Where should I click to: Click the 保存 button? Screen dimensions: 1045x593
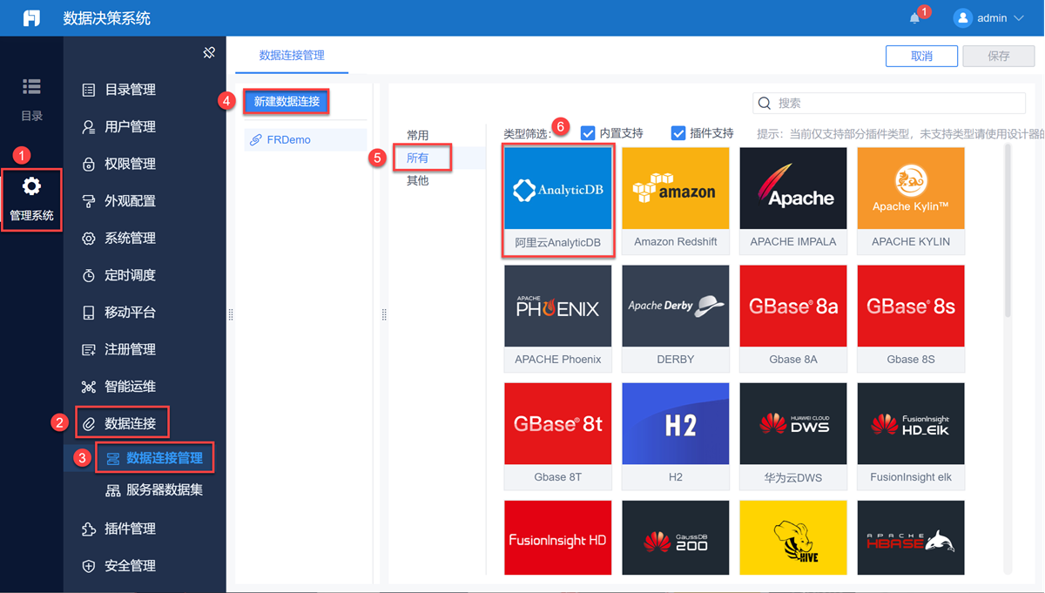999,56
